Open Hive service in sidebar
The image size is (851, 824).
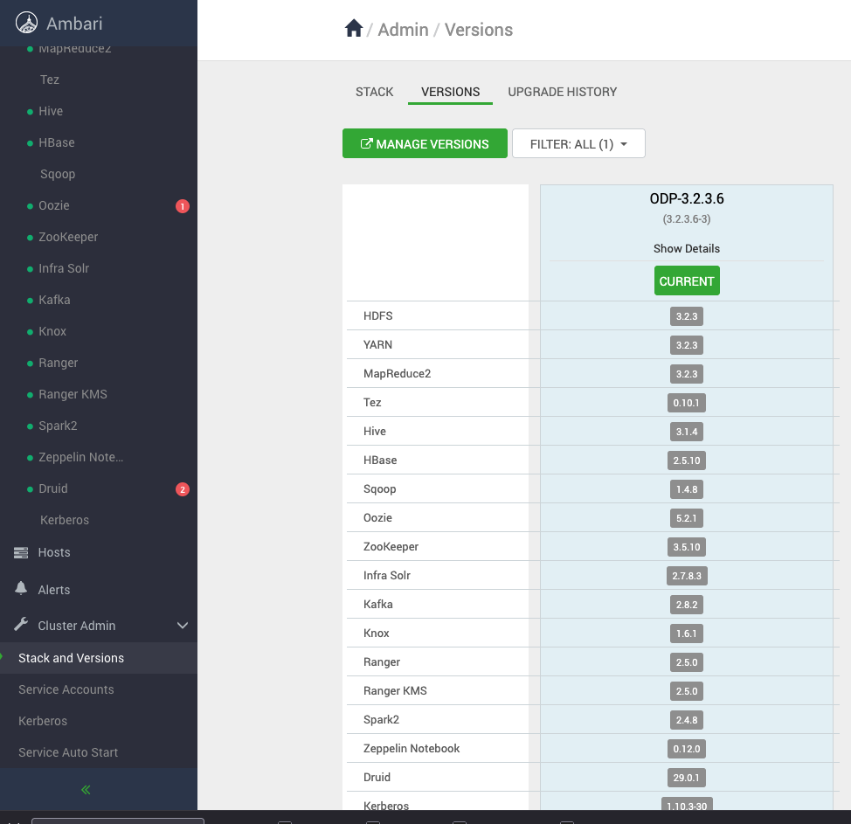point(51,111)
